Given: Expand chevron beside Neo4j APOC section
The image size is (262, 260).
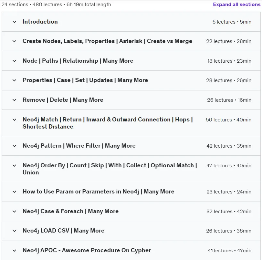Looking at the screenshot, I should [x=14, y=251].
